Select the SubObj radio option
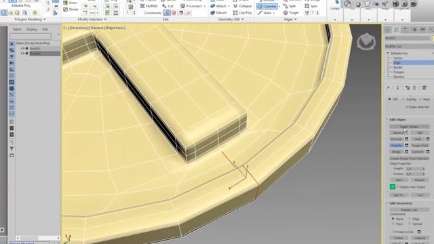Image resolution: width=434 pixels, height=244 pixels. [403, 99]
